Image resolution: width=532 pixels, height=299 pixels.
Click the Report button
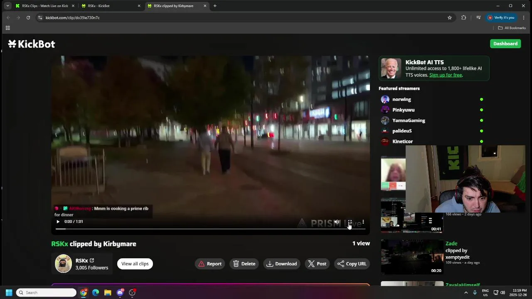coord(210,264)
